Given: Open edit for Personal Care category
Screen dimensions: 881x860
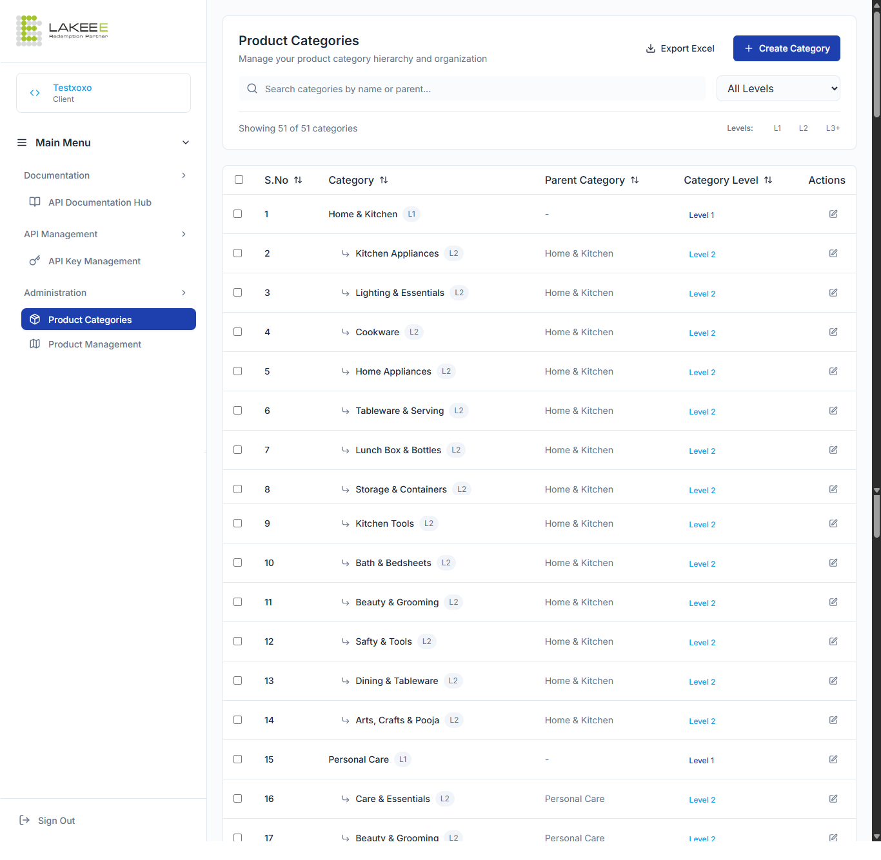Looking at the screenshot, I should [833, 759].
